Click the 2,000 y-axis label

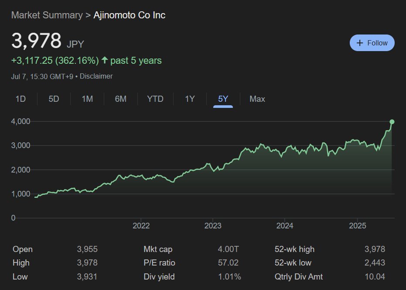click(x=21, y=169)
